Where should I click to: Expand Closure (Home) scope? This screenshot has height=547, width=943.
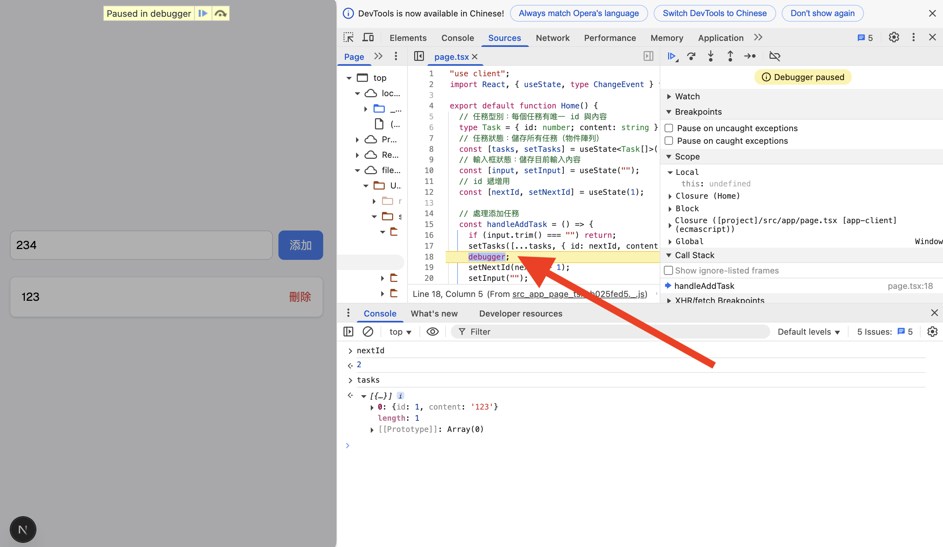point(670,196)
